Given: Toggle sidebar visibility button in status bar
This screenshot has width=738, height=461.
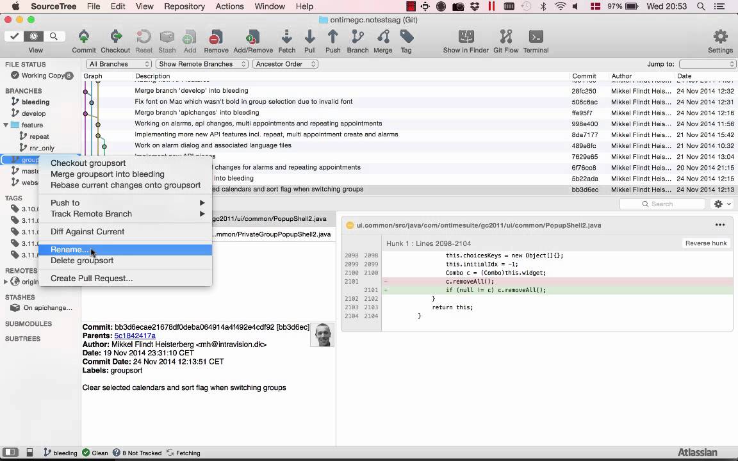Looking at the screenshot, I should (x=10, y=453).
